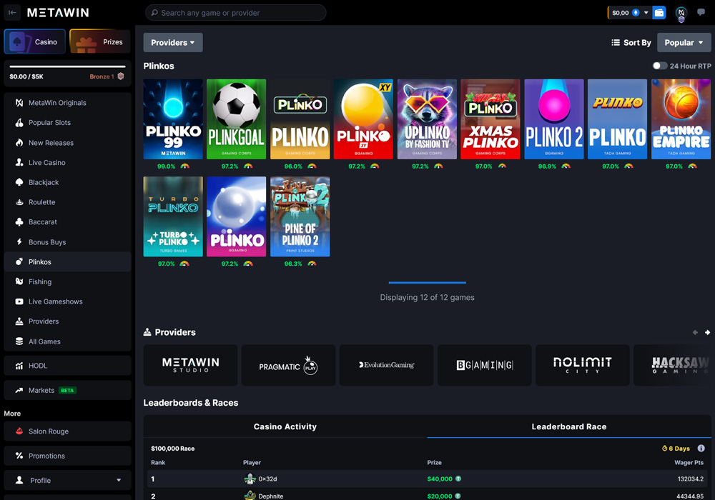
Task: Open the Nolimit City provider card
Action: click(x=582, y=365)
